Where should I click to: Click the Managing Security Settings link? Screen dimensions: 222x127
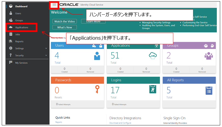click(156, 22)
